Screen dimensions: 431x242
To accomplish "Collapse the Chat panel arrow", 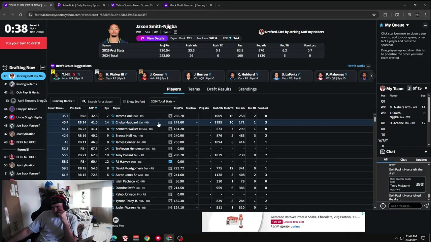I will point(426,152).
